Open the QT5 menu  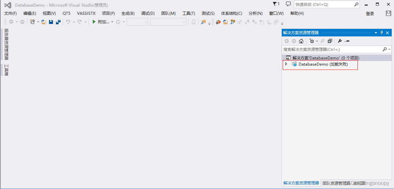click(66, 13)
